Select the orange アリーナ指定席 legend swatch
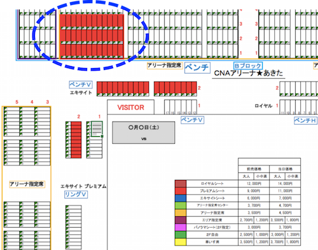This screenshot has width=318, height=250. (x=181, y=212)
